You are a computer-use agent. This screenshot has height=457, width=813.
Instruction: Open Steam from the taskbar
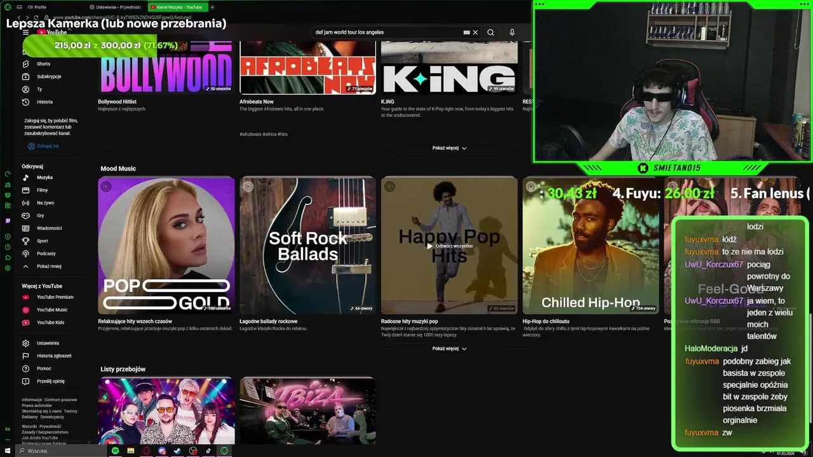pyautogui.click(x=177, y=451)
